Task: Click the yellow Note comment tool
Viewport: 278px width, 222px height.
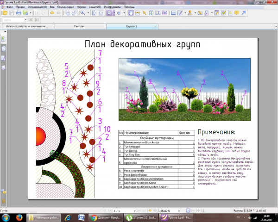Action: [237, 13]
